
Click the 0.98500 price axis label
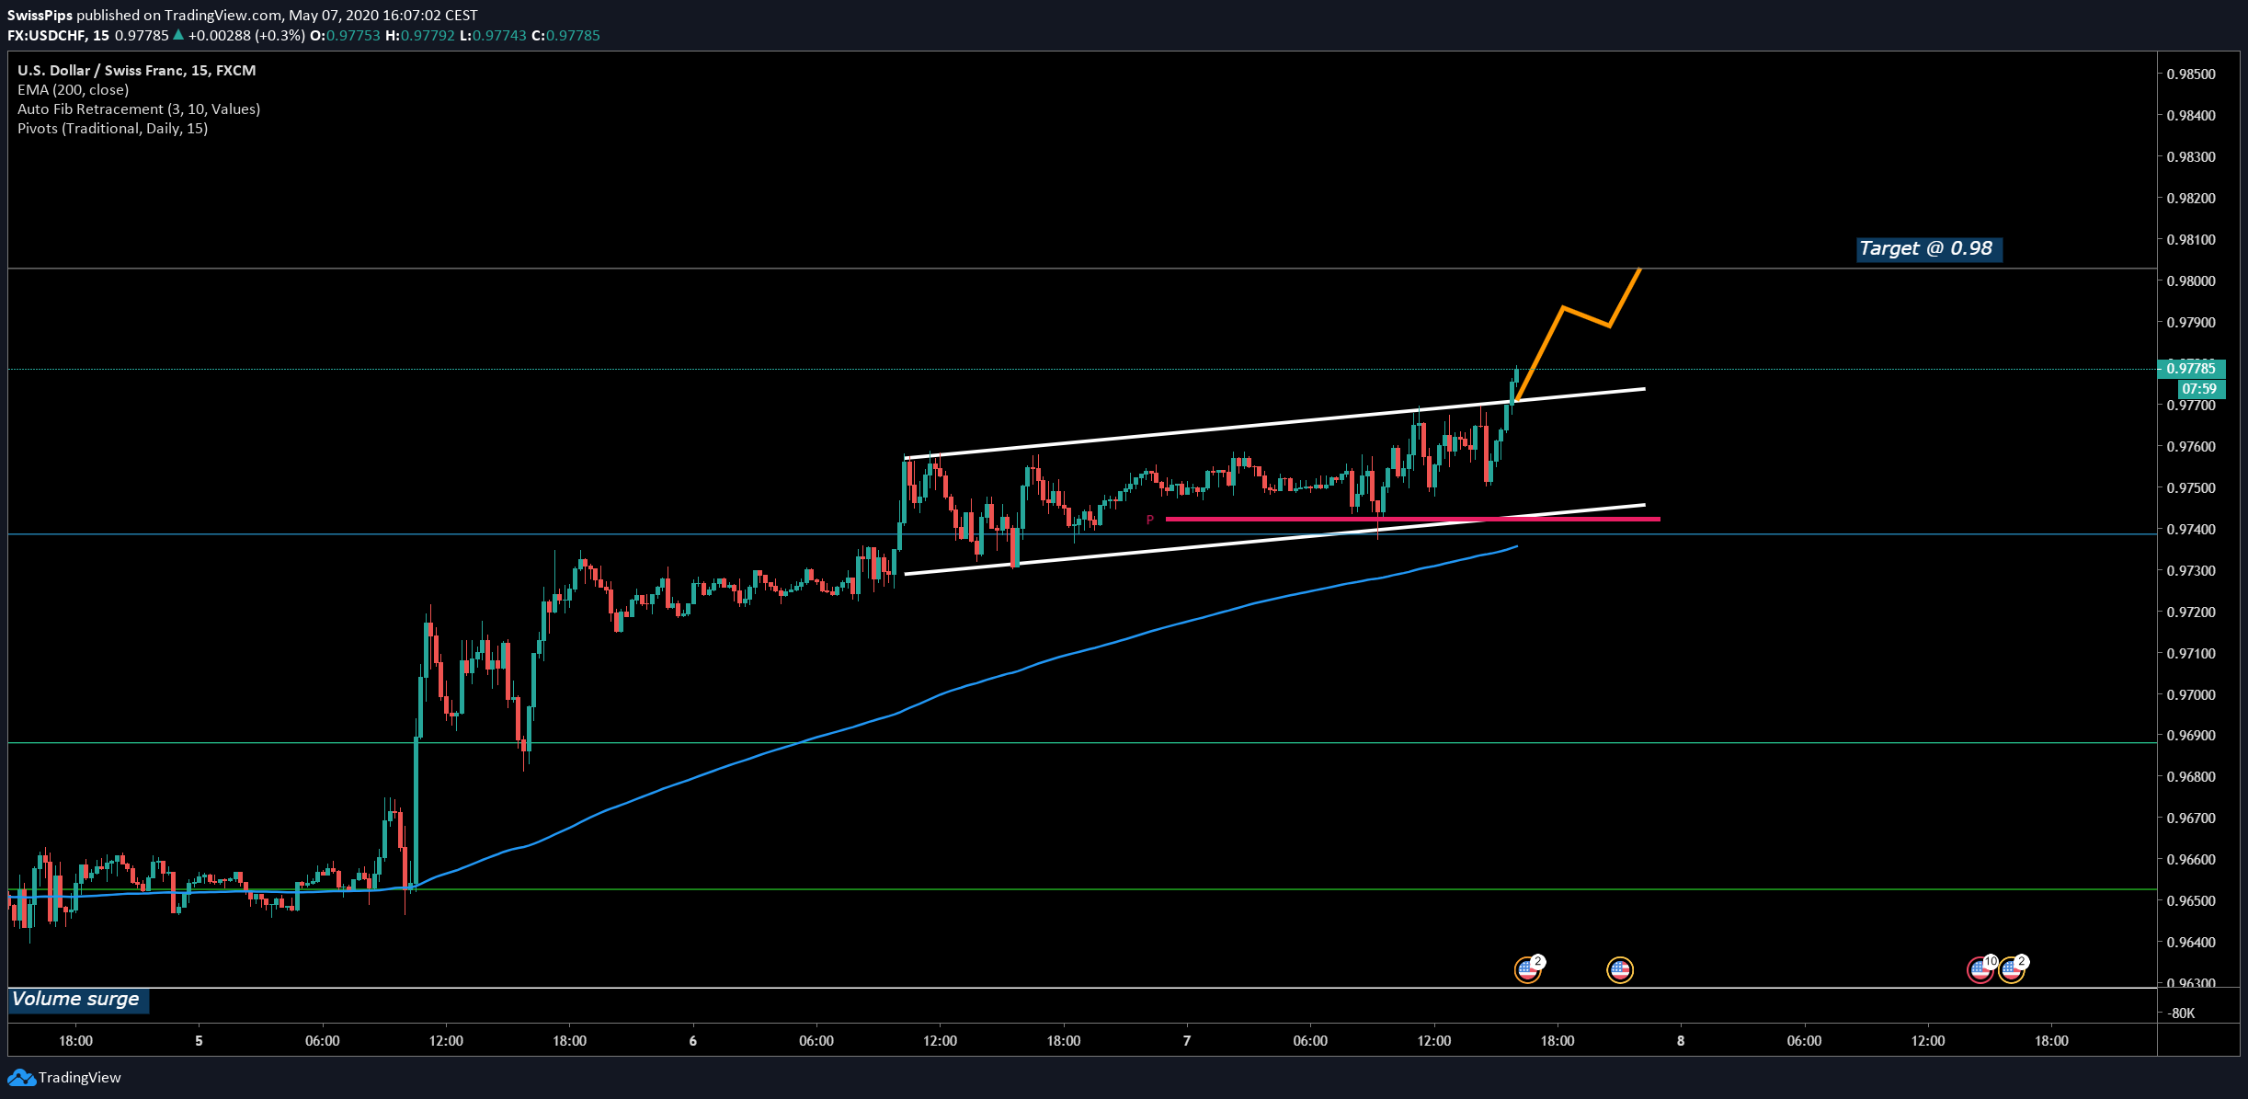(x=2191, y=74)
